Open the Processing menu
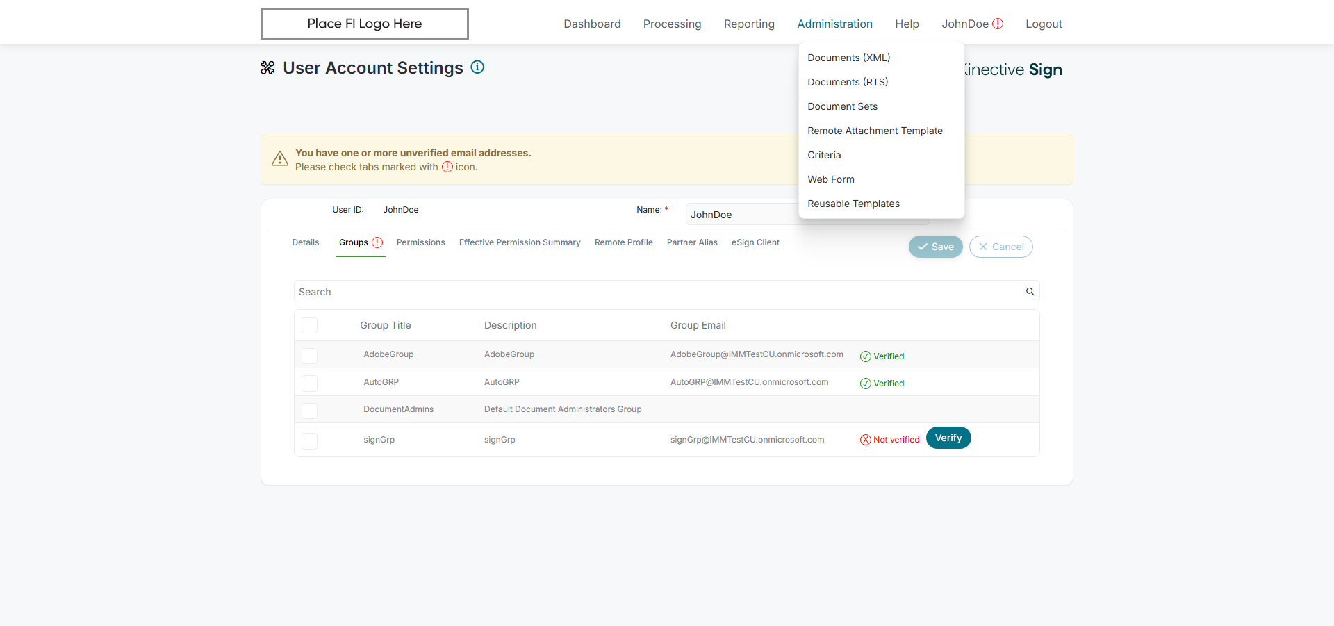Screen dimensions: 1334x626 672,24
